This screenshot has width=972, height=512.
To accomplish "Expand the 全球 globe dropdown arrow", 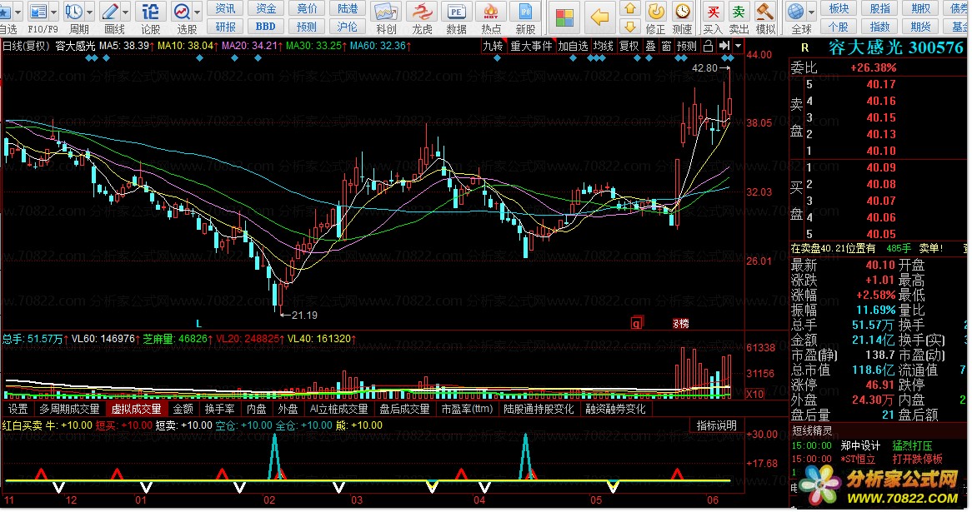I will coord(811,12).
